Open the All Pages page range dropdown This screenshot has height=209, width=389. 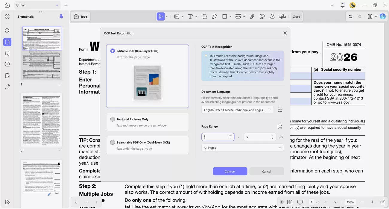(242, 148)
